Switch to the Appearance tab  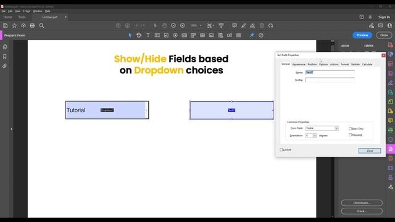[x=299, y=64]
